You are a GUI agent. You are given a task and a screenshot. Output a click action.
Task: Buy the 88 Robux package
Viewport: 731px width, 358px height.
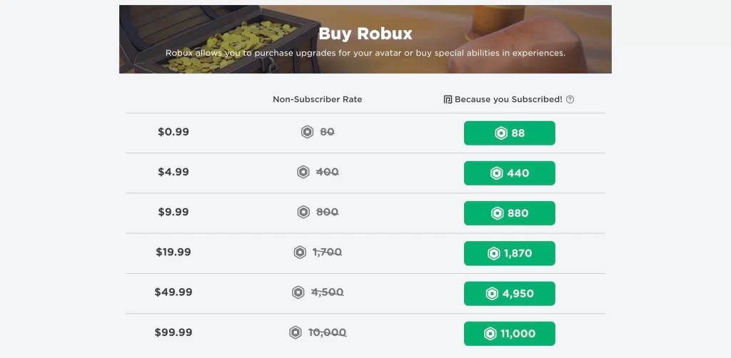(510, 133)
